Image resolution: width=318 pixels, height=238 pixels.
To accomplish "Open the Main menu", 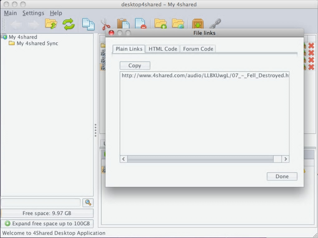I will tap(10, 13).
